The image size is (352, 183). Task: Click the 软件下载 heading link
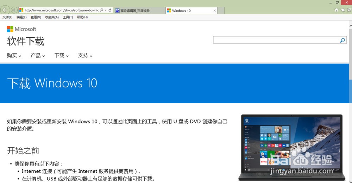point(26,41)
